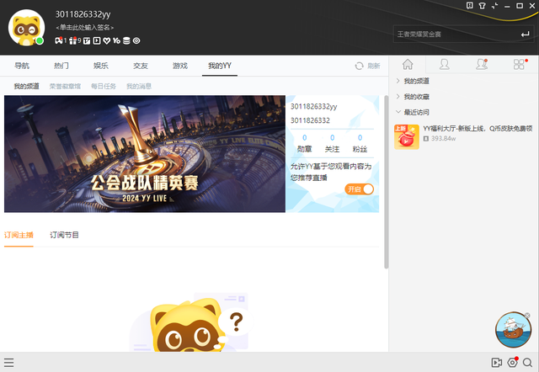Click the calendar task icon under the signature
This screenshot has width=539, height=372.
(87, 41)
